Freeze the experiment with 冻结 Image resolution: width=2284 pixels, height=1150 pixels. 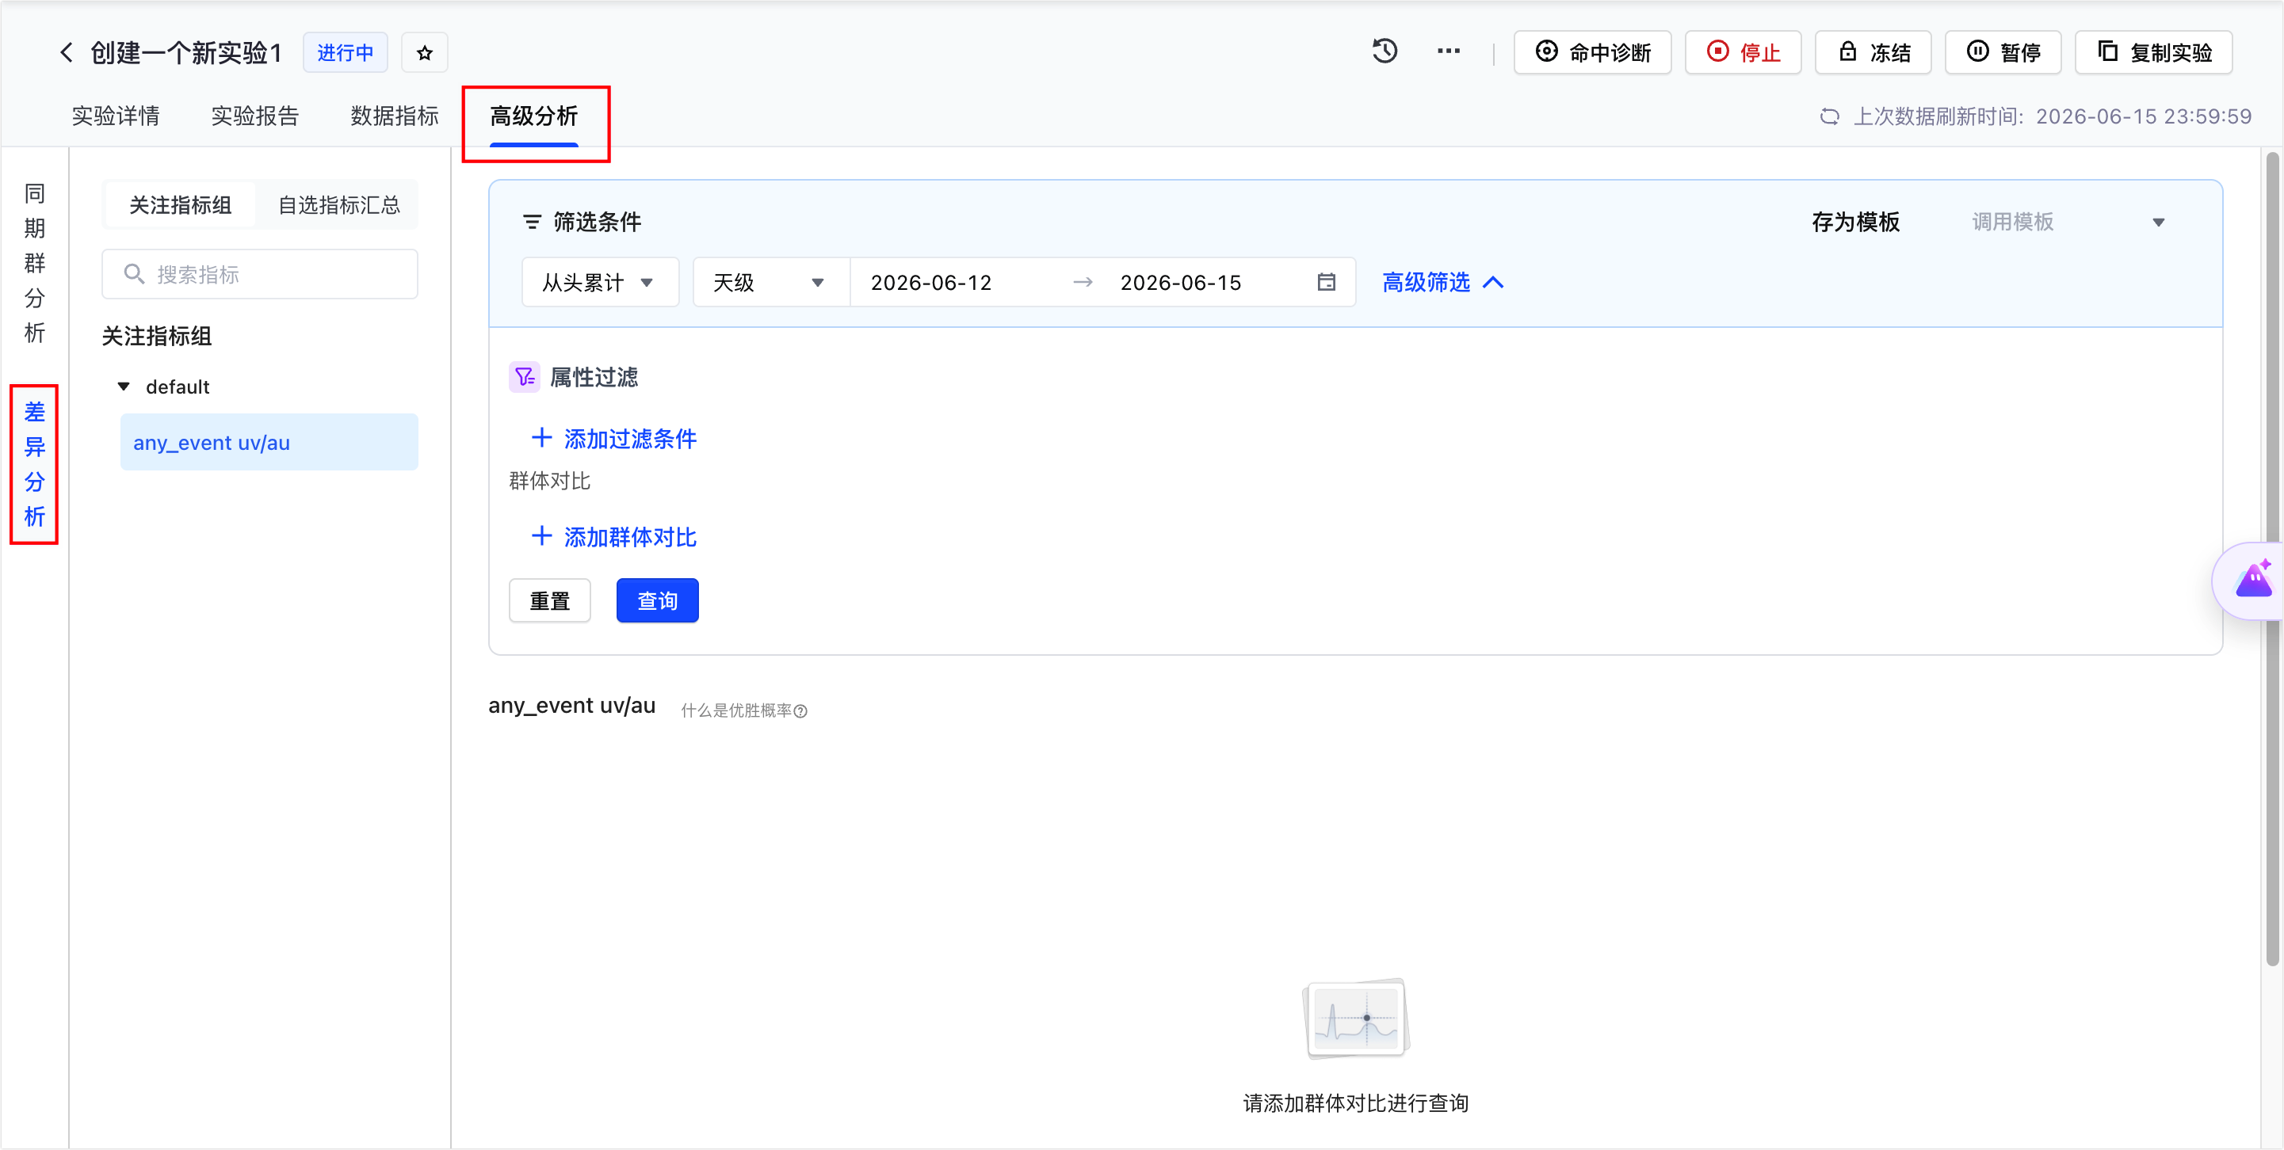point(1873,52)
